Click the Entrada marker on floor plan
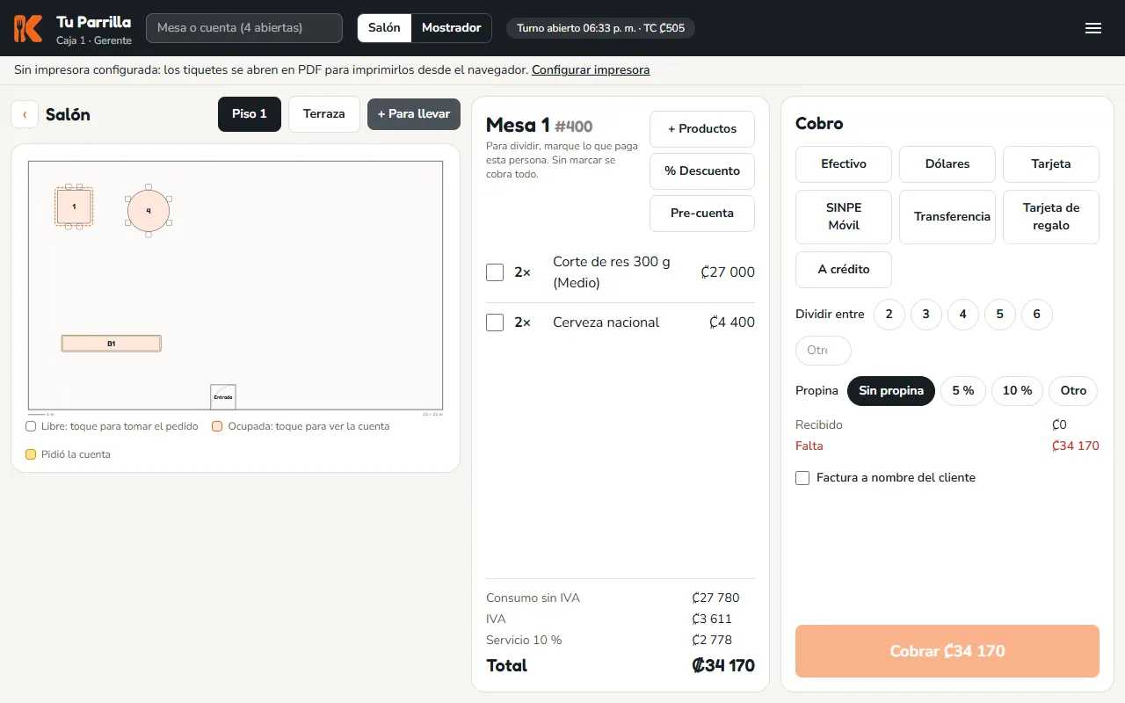The height and width of the screenshot is (703, 1125). point(223,396)
